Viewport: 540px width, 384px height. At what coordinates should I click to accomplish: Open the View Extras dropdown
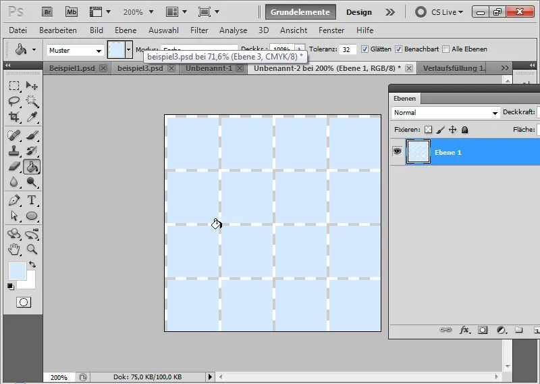pyautogui.click(x=100, y=12)
